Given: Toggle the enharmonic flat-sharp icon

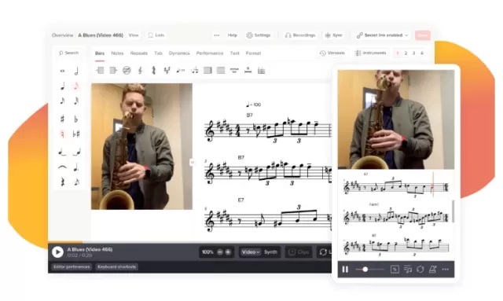Looking at the screenshot, I should click(x=76, y=134).
